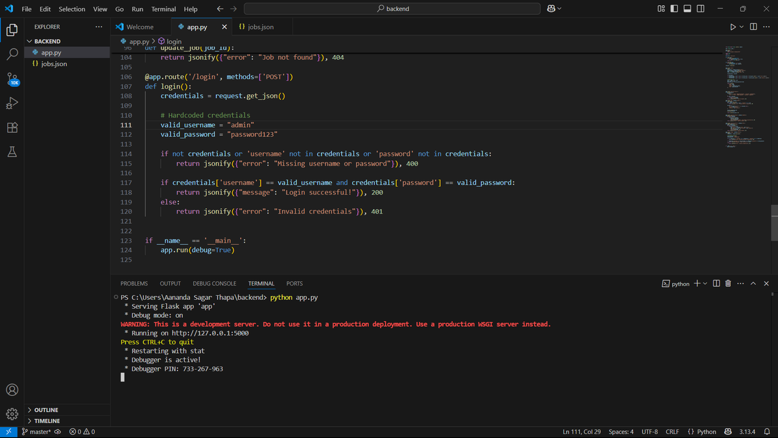Screen dimensions: 778x438
Task: Go back with the left arrow
Action: coord(220,9)
